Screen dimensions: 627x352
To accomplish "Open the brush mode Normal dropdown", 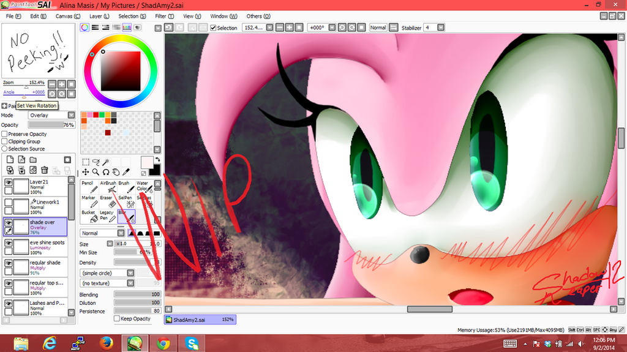I will click(x=102, y=233).
